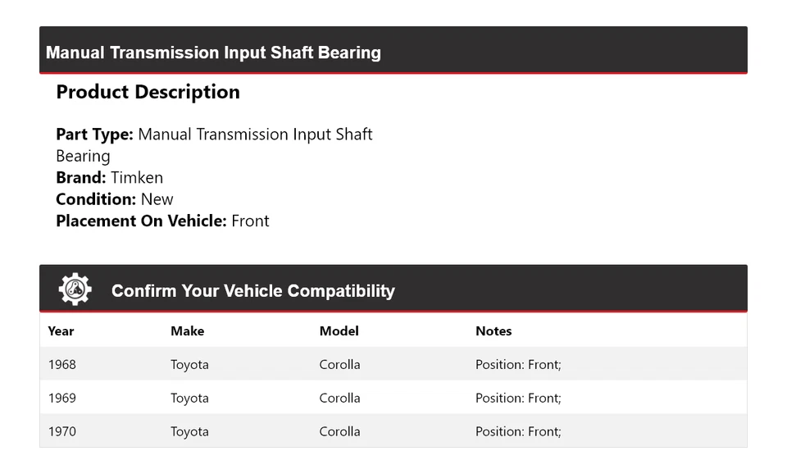
Task: Click the Confirm Your Vehicle Compatibility title
Action: [252, 291]
